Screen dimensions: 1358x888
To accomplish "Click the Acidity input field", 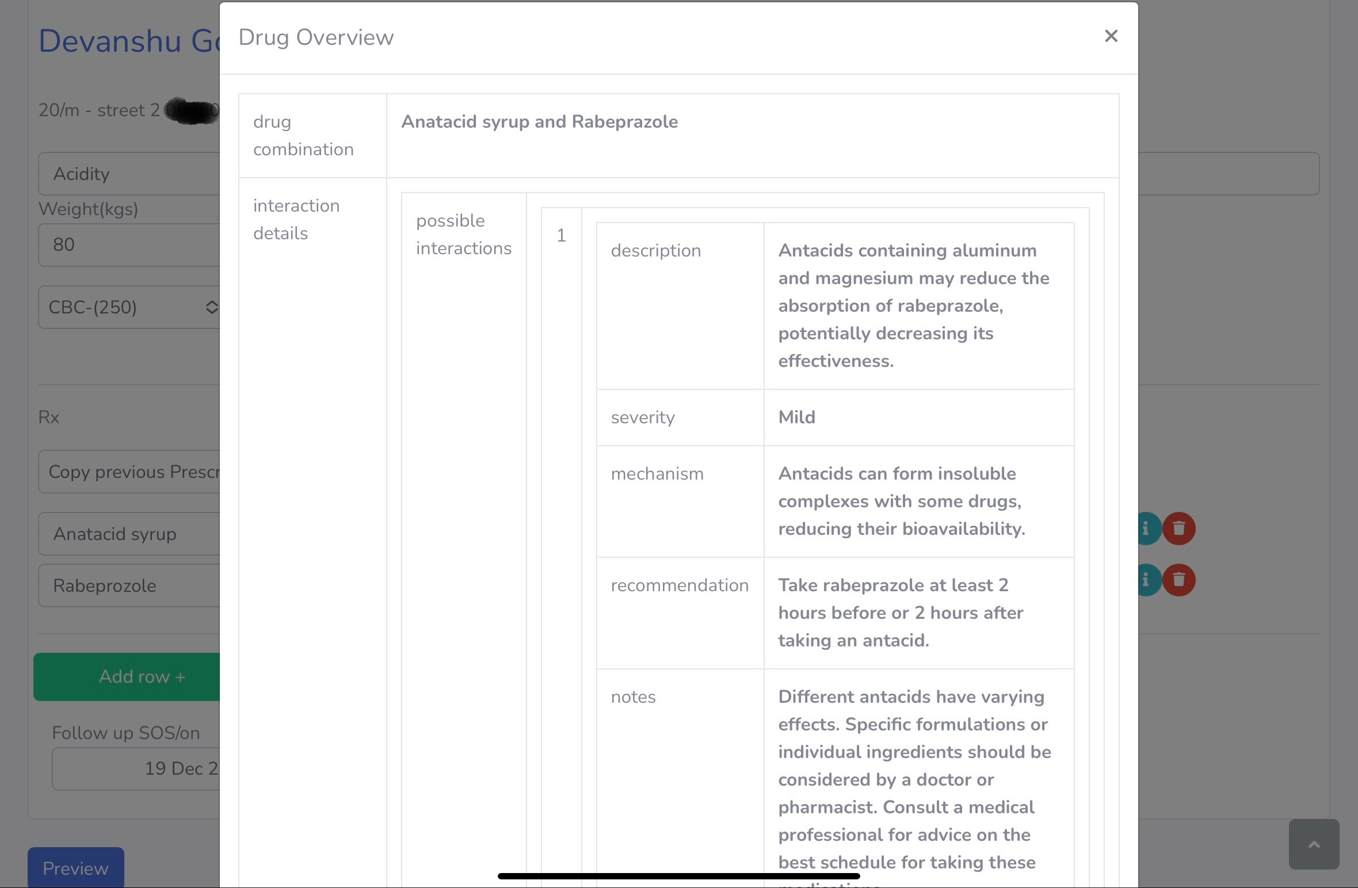I will 129,174.
